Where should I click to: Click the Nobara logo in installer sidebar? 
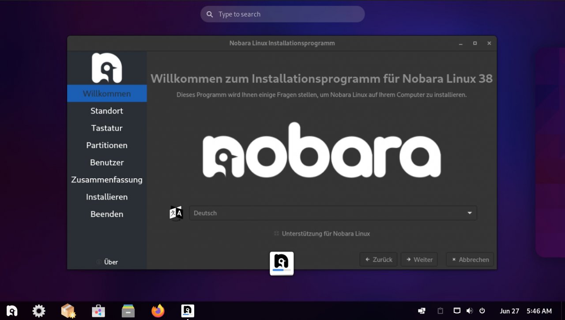coord(107,68)
